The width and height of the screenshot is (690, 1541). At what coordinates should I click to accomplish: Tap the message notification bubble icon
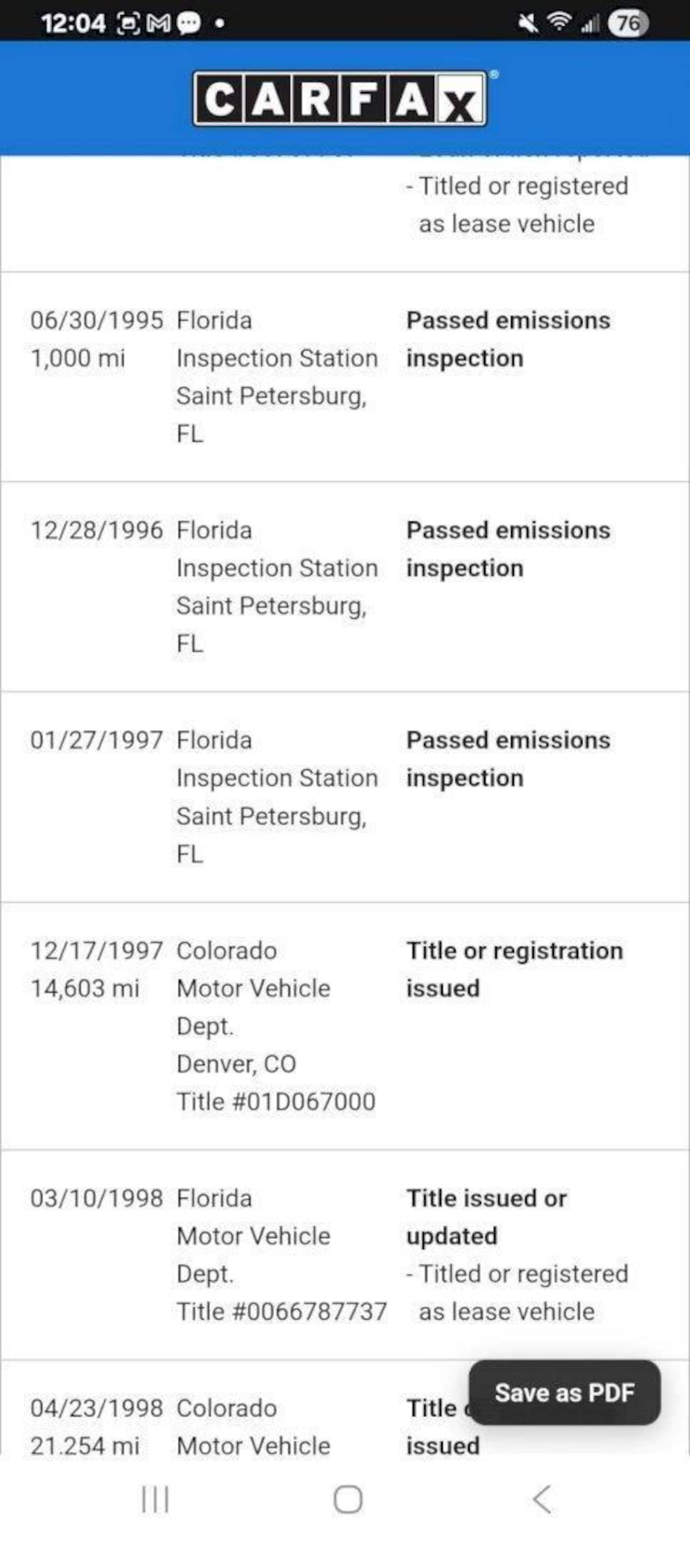click(x=189, y=24)
